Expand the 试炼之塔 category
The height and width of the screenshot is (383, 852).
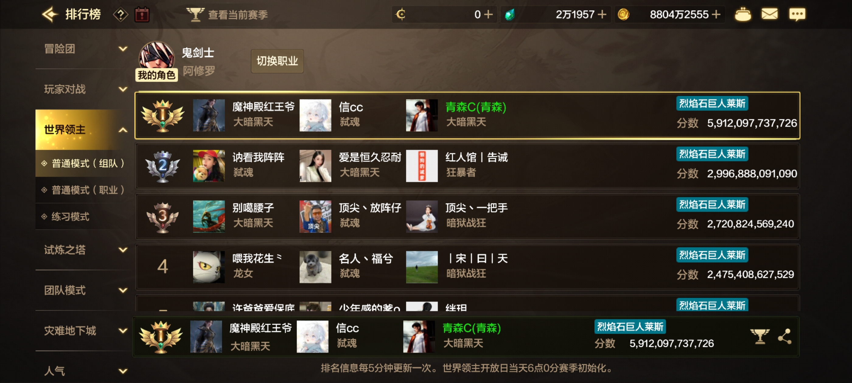[83, 250]
